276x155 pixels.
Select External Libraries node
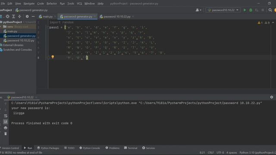tap(13, 45)
